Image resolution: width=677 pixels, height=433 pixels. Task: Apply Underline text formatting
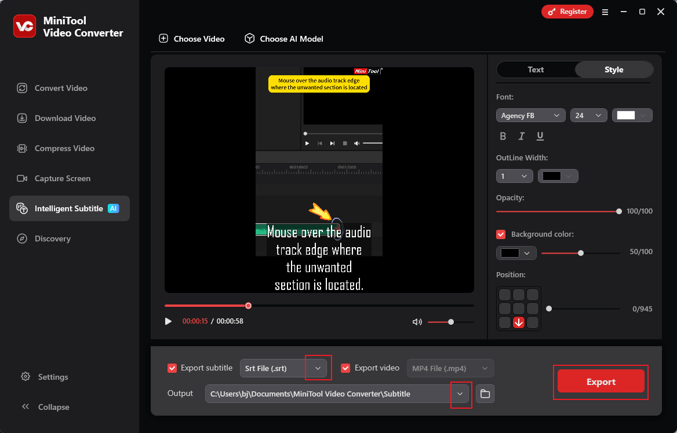click(x=540, y=137)
